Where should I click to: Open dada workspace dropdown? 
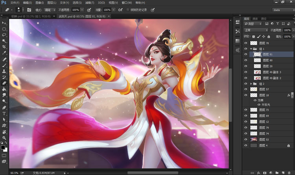283,10
